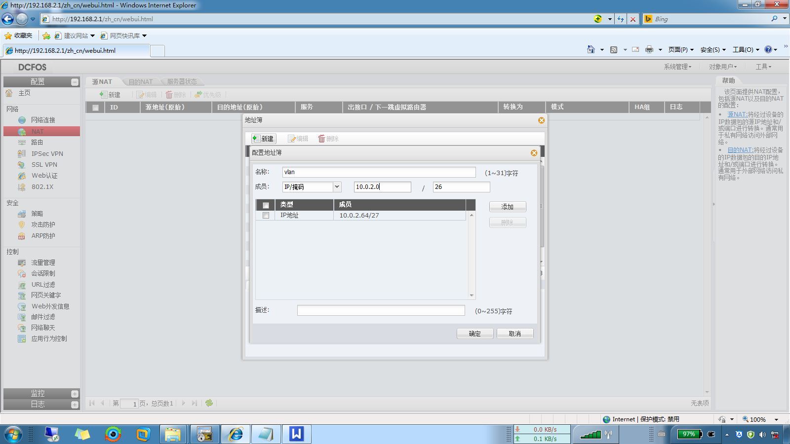The height and width of the screenshot is (444, 790).
Task: Tick the checkbox for 10.0.2.64/27 row
Action: tap(266, 216)
